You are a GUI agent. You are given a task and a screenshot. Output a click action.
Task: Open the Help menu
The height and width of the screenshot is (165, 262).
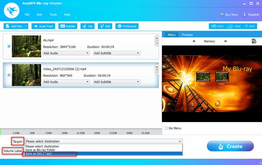pyautogui.click(x=67, y=14)
